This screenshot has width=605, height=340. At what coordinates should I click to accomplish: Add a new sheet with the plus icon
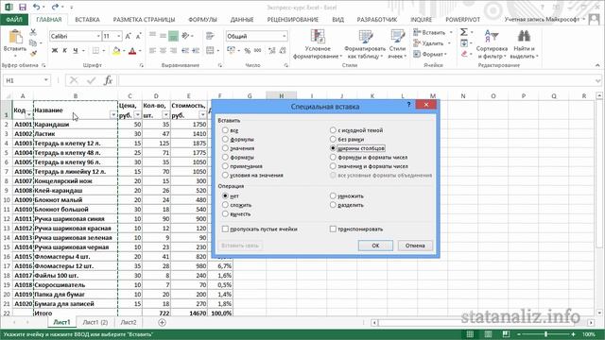[162, 323]
